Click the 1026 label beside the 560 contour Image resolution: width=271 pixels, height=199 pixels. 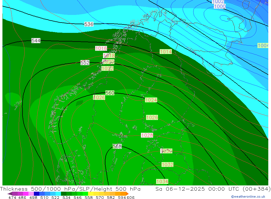99,97
